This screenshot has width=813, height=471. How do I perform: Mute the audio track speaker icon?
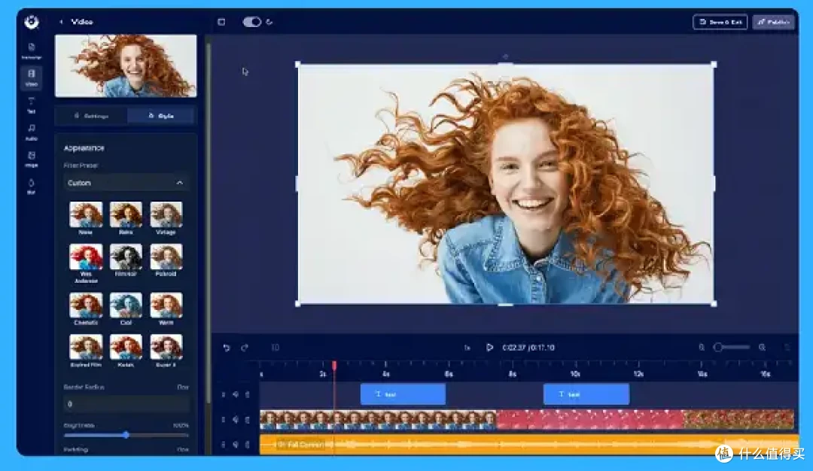coord(236,445)
